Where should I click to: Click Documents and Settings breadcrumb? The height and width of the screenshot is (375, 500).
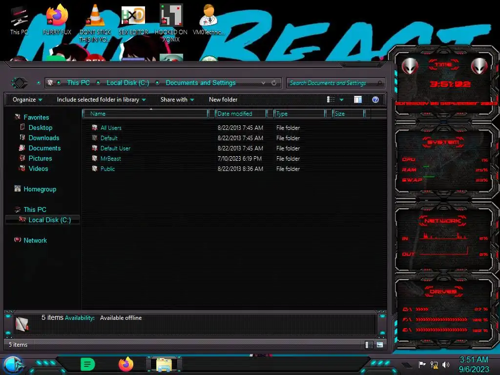pos(201,83)
